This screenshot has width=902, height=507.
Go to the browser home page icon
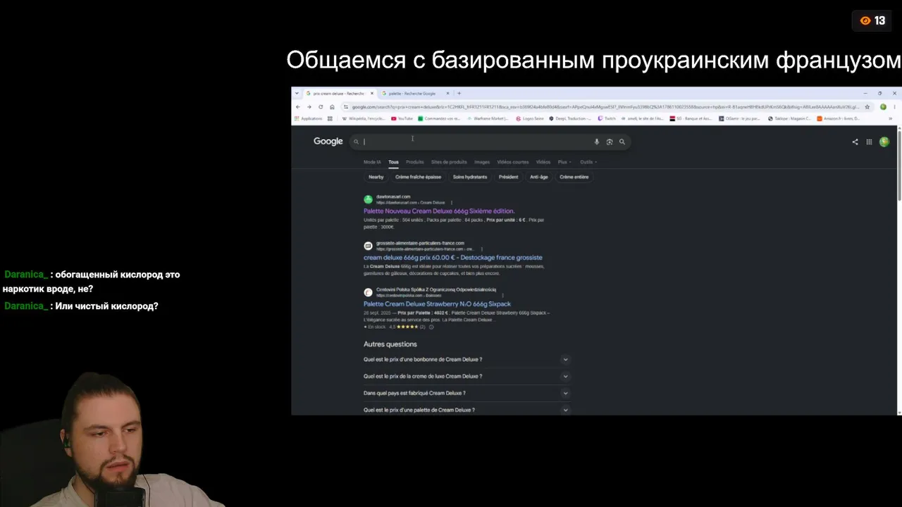click(332, 107)
